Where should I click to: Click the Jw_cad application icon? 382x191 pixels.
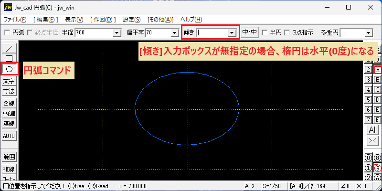pyautogui.click(x=8, y=7)
